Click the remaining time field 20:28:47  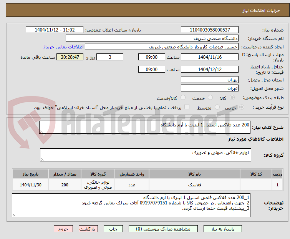pos(70,57)
